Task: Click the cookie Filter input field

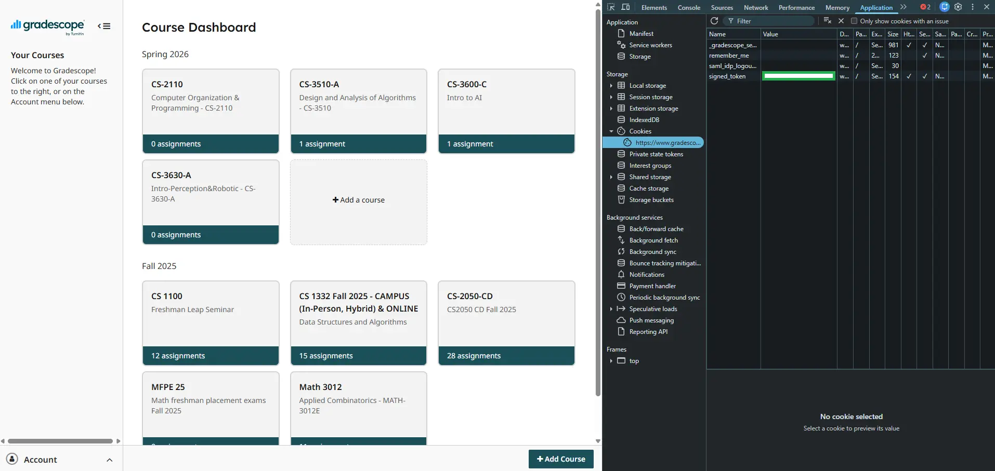Action: pos(772,21)
